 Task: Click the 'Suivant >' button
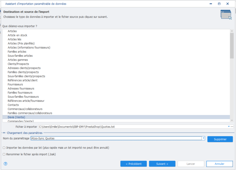pos(162,164)
